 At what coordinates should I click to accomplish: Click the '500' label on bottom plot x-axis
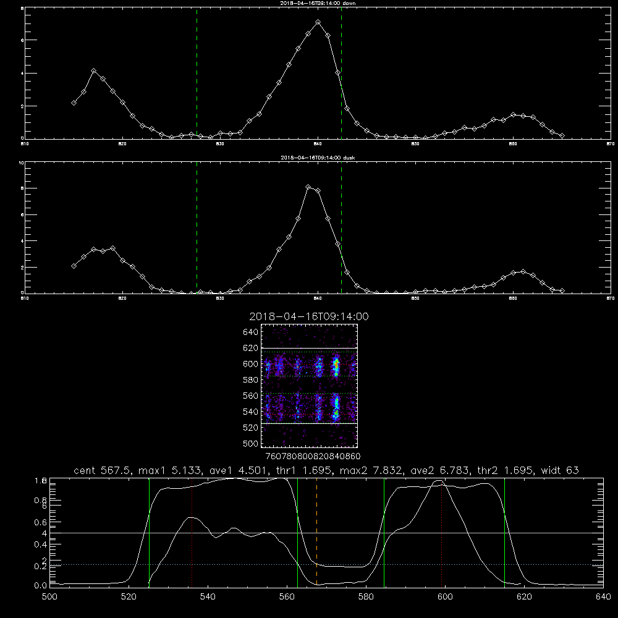click(49, 597)
